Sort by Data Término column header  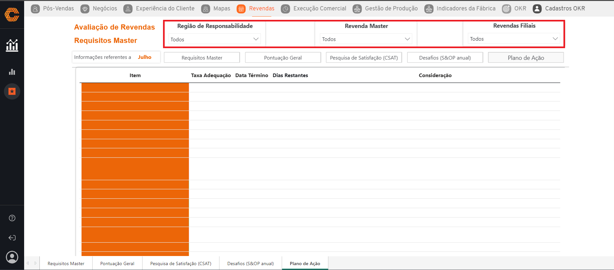tap(252, 75)
